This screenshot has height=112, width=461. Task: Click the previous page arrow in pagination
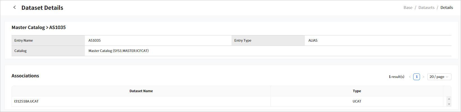(x=410, y=77)
